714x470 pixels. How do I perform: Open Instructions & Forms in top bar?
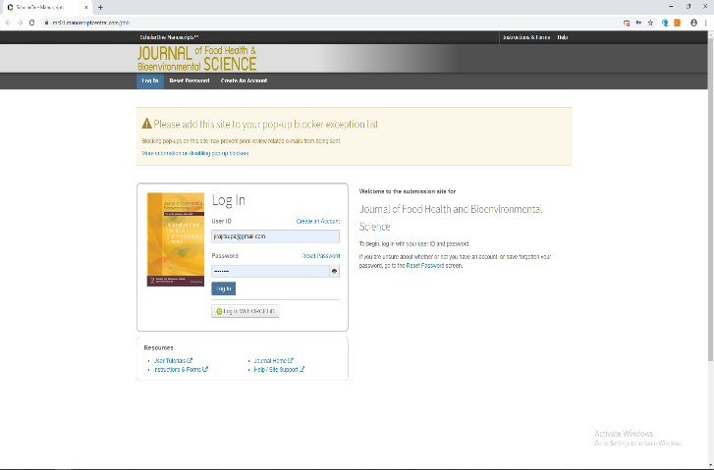click(526, 37)
